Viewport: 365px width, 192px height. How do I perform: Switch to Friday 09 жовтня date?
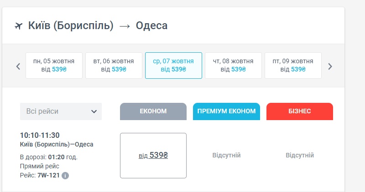[x=293, y=66]
